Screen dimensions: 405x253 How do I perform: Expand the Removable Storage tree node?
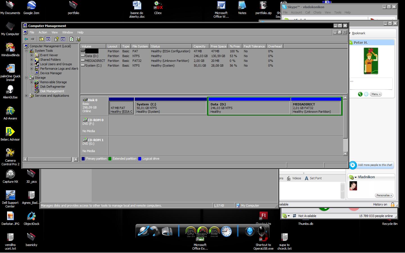tap(32, 82)
